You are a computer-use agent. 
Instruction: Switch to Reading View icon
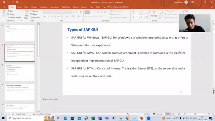[179, 114]
